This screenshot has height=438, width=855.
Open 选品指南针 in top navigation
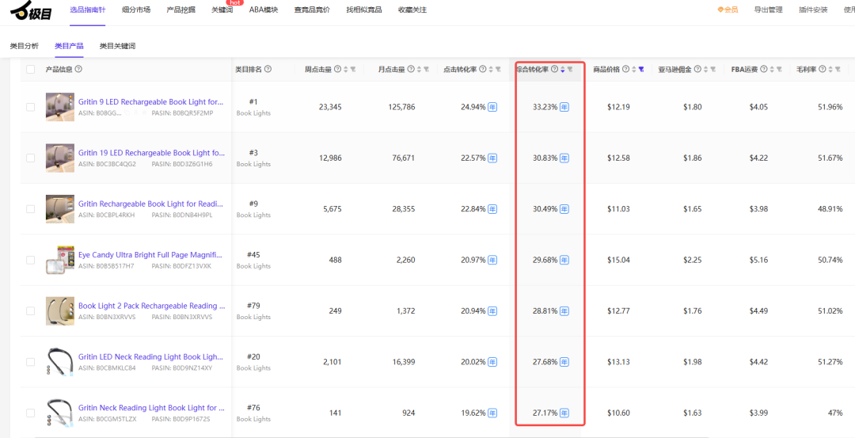point(88,10)
